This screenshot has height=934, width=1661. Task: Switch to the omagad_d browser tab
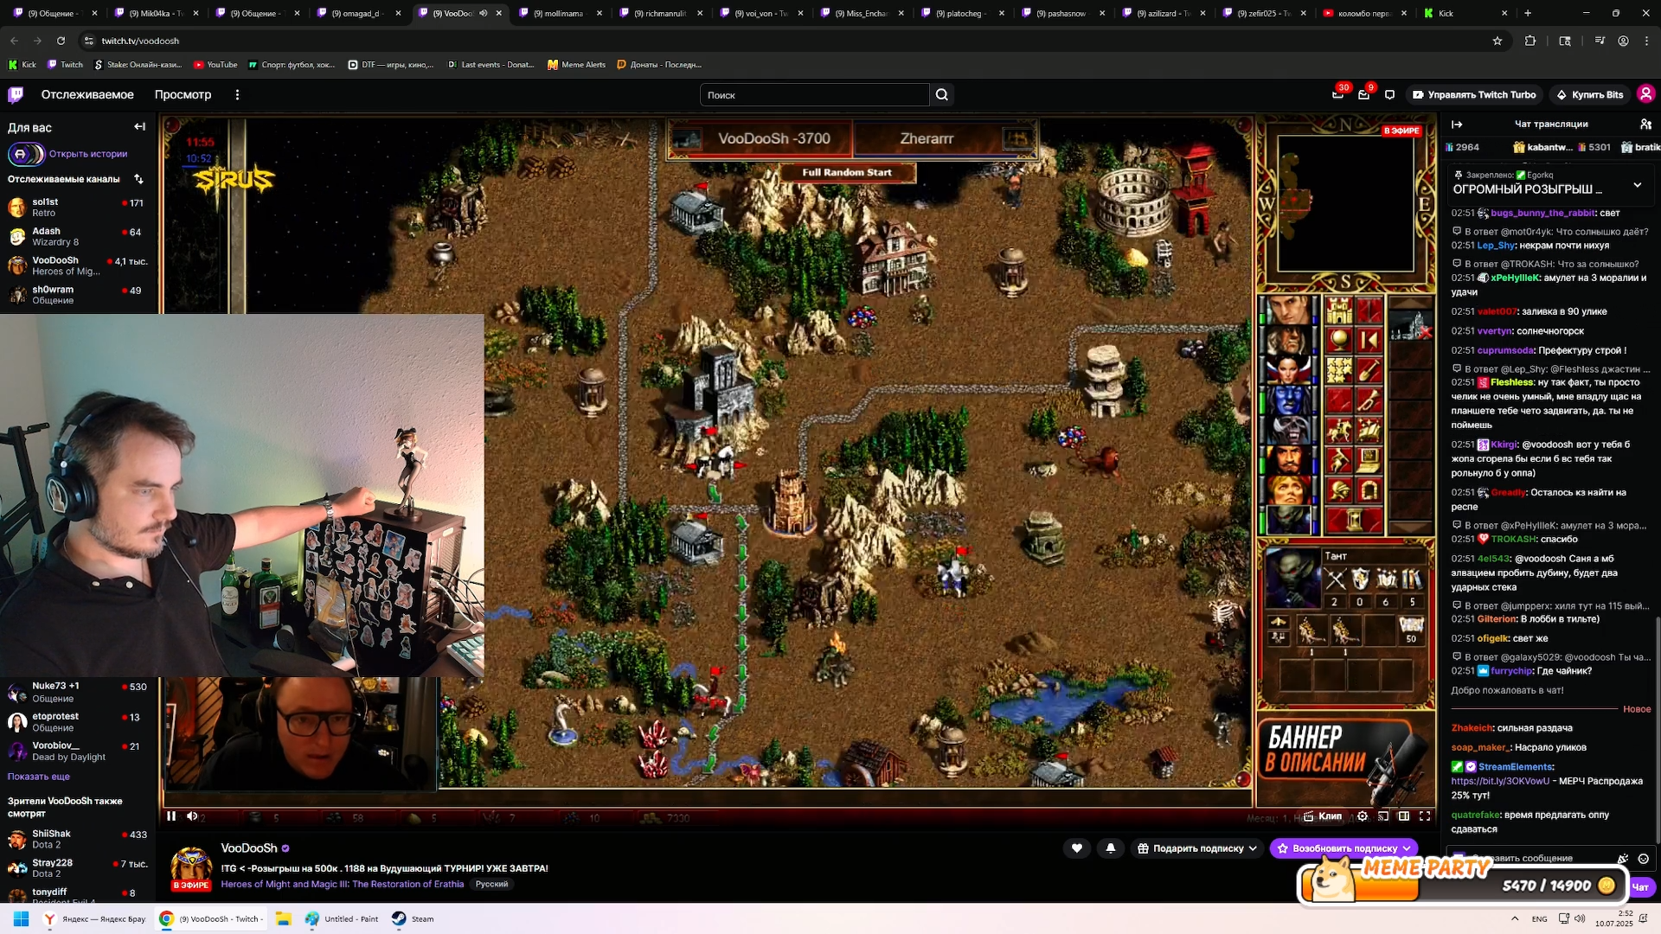coord(360,13)
